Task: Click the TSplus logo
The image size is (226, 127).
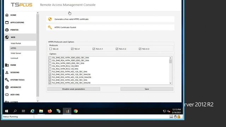Action: click(x=22, y=5)
